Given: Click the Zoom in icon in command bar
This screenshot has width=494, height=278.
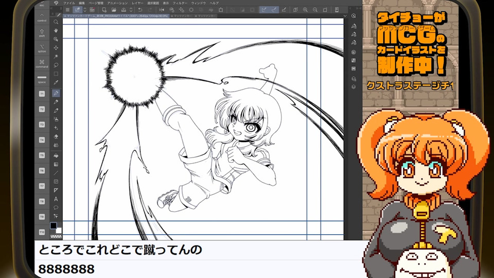Looking at the screenshot, I should click(305, 10).
